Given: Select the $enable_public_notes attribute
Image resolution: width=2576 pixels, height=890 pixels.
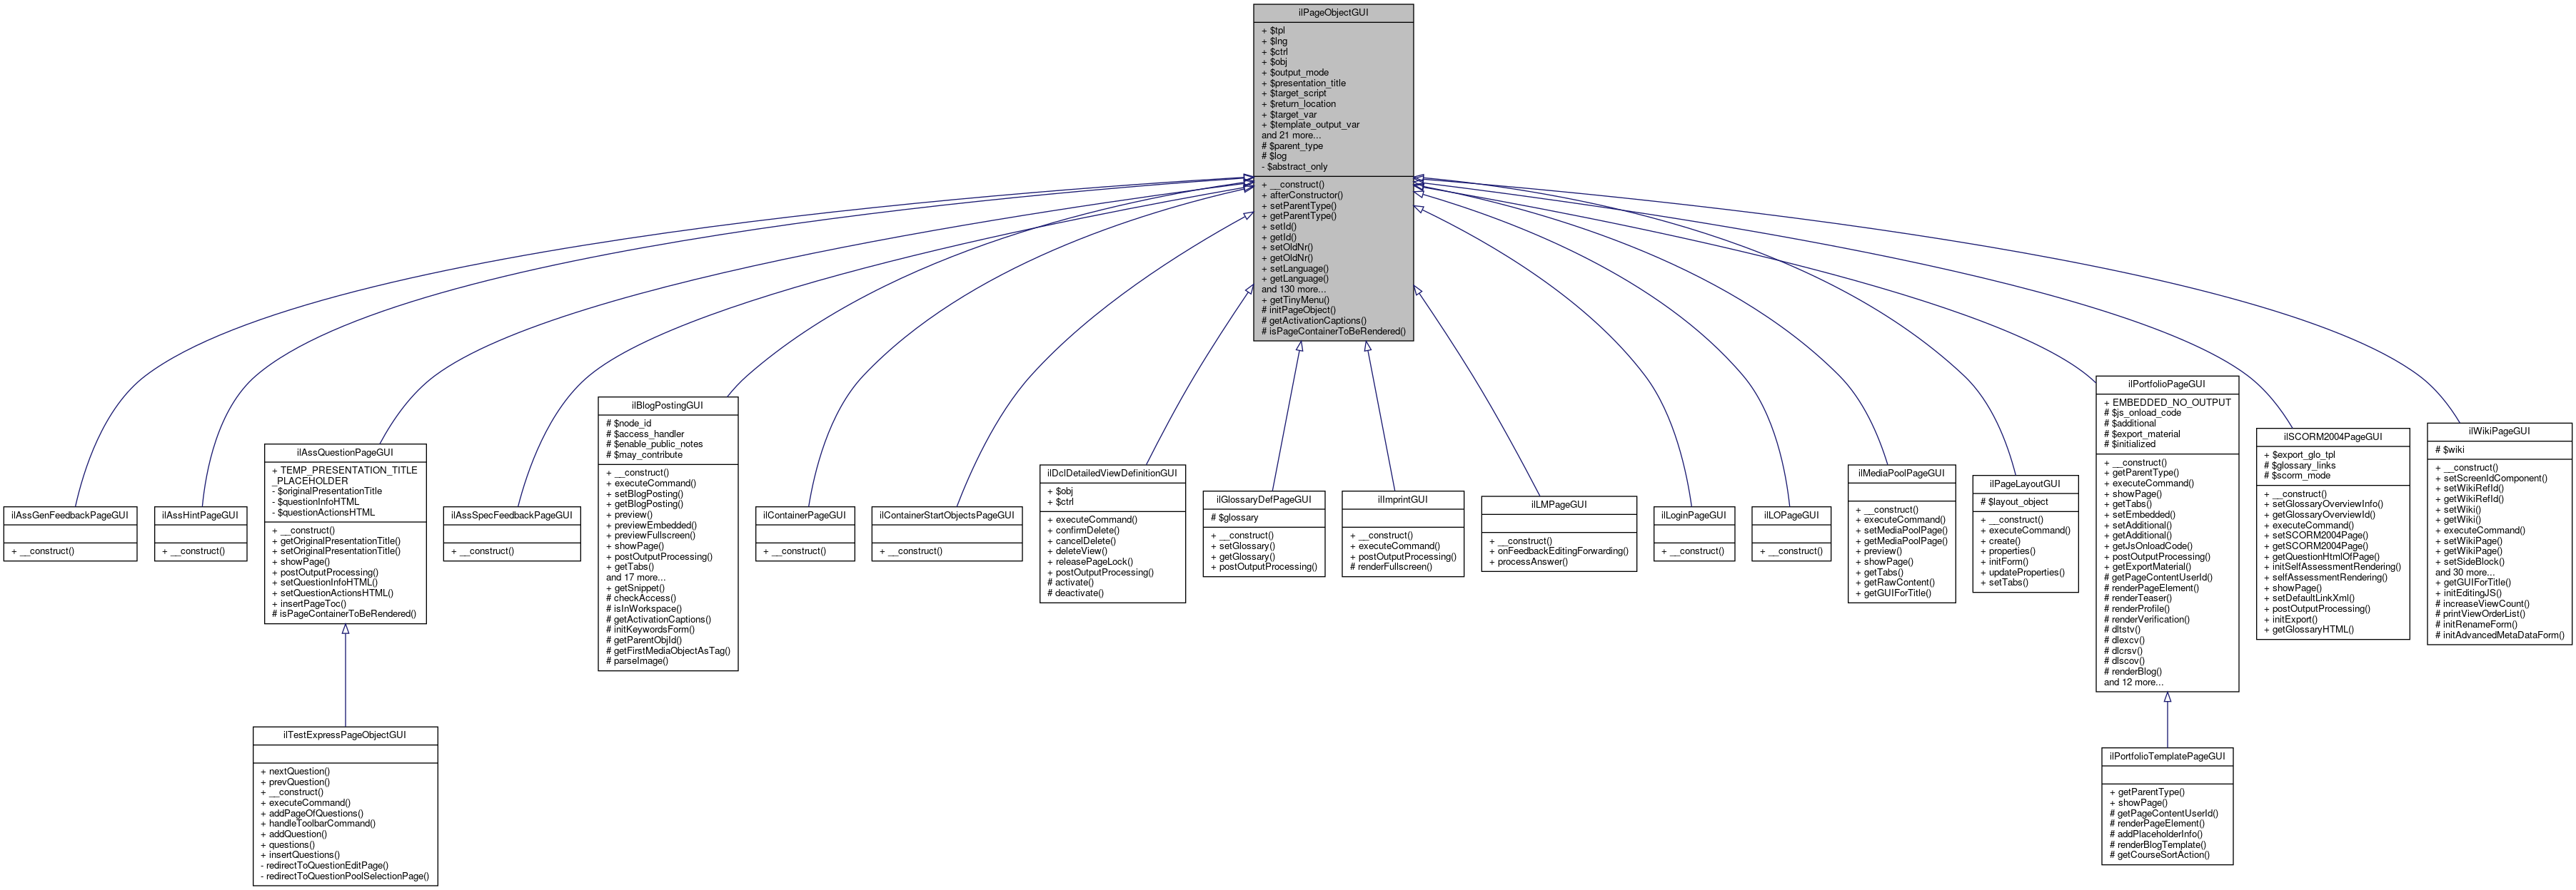Looking at the screenshot, I should point(654,444).
